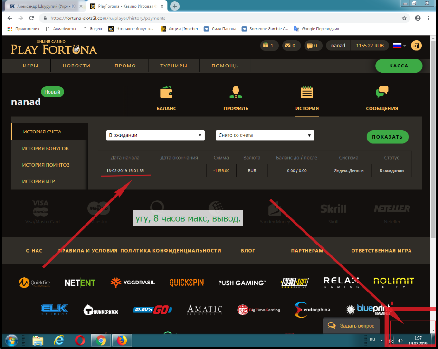Open the Профиль person icon
Viewport: 438px width, 349px height.
(236, 93)
